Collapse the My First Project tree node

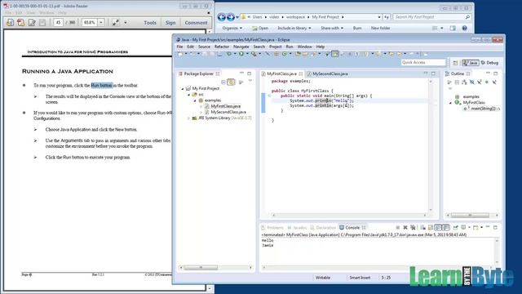tap(183, 89)
